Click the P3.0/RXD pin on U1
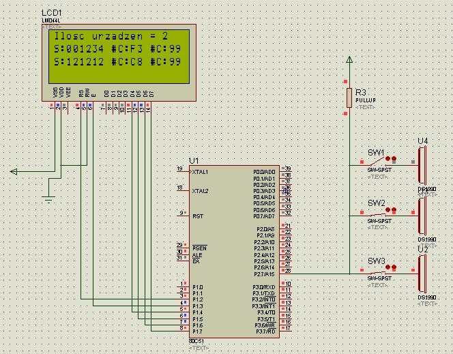The height and width of the screenshot is (354, 453). (x=264, y=287)
